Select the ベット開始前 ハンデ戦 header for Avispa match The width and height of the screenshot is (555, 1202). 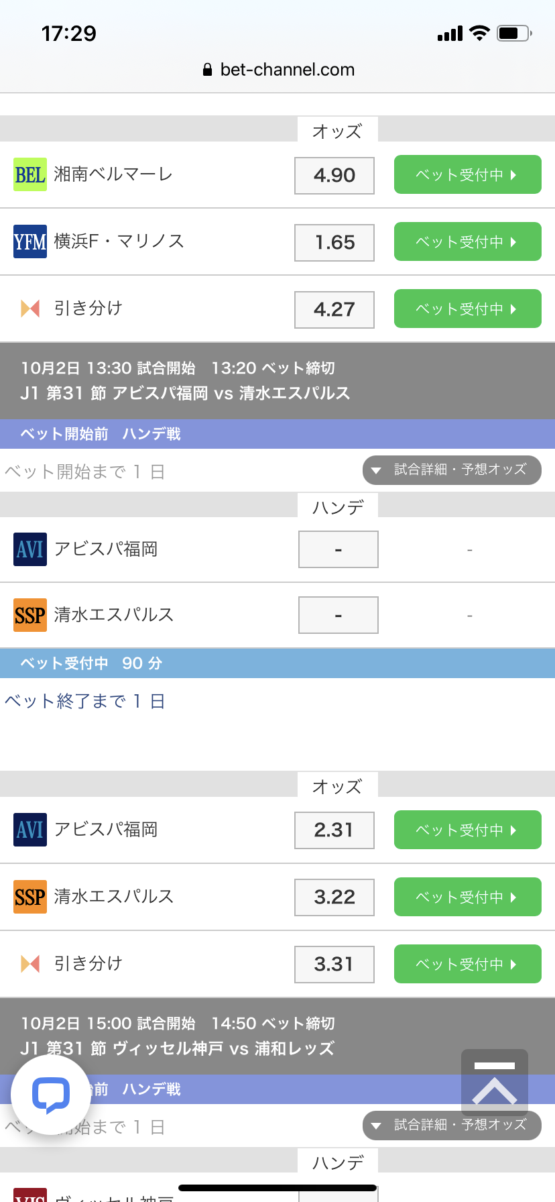(277, 434)
